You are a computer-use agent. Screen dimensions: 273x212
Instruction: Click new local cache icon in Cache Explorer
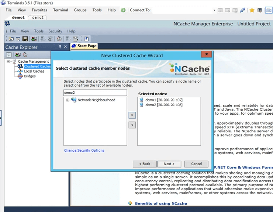pyautogui.click(x=25, y=55)
